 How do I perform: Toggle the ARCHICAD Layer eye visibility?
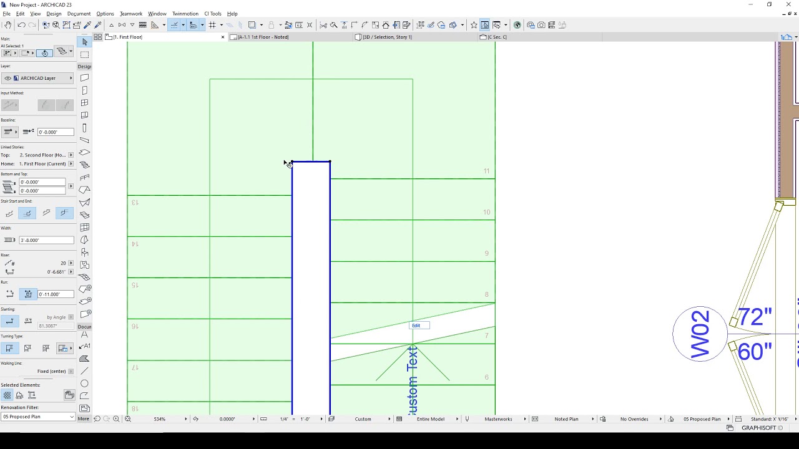pos(7,79)
